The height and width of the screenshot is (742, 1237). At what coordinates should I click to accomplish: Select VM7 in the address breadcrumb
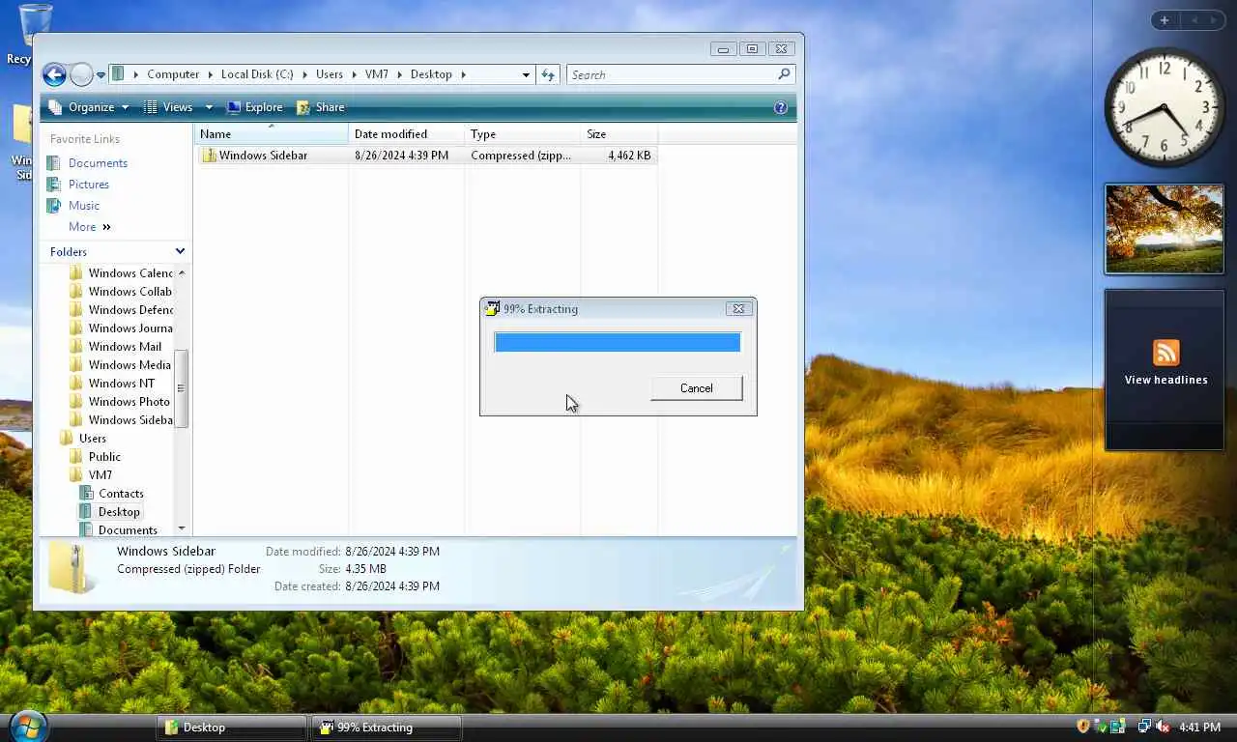point(377,74)
